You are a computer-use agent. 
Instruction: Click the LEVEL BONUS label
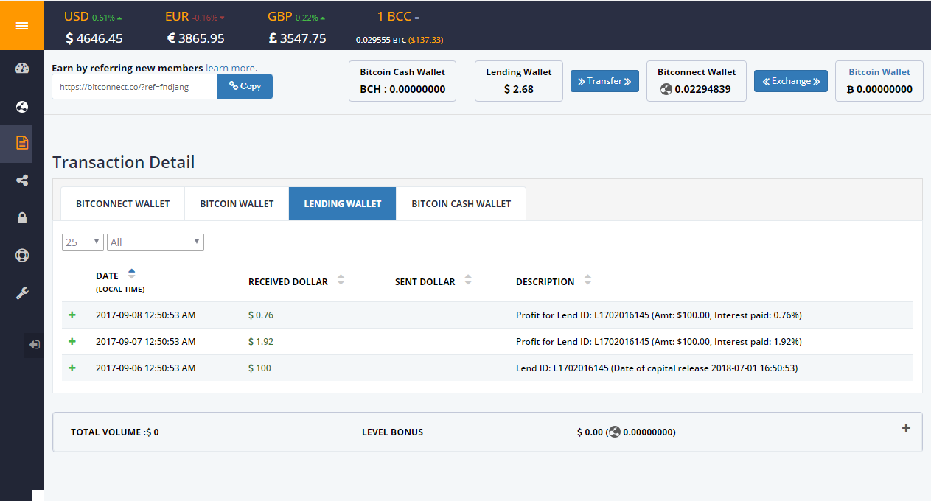click(393, 432)
